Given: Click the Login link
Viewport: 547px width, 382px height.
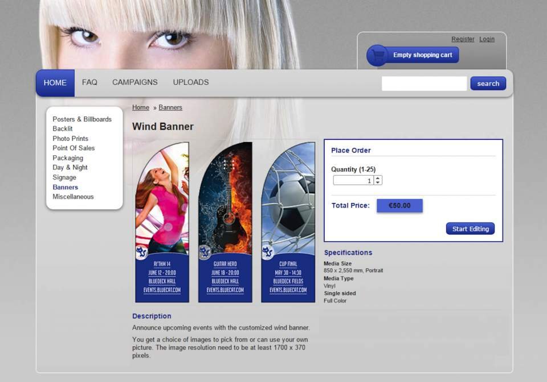Looking at the screenshot, I should point(487,39).
